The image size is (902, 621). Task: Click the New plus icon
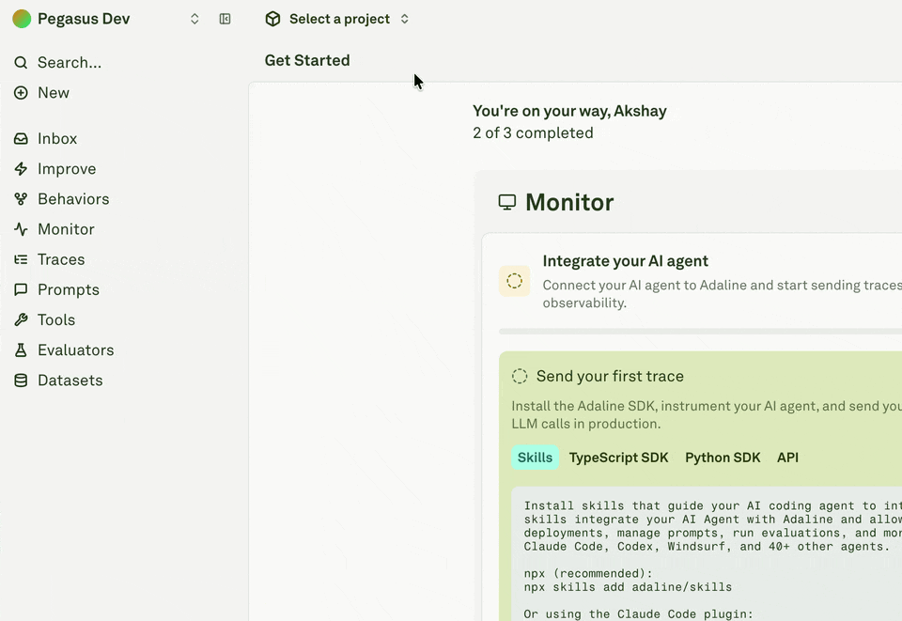point(21,93)
